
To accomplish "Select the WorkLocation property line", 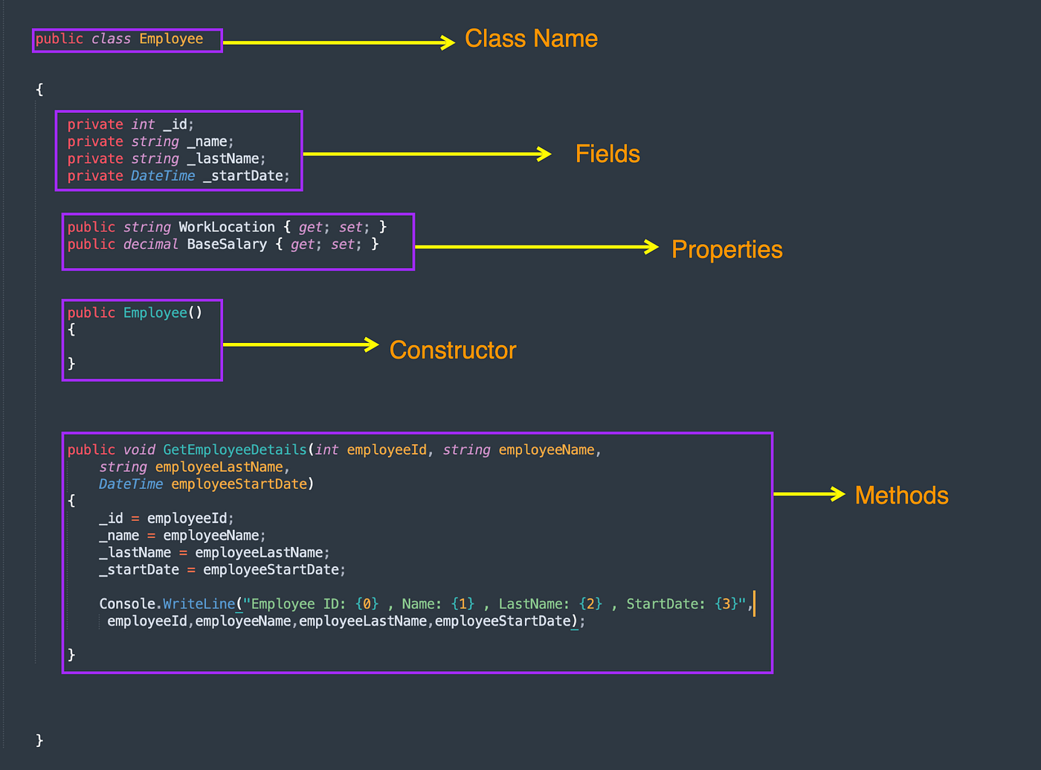I will click(225, 227).
